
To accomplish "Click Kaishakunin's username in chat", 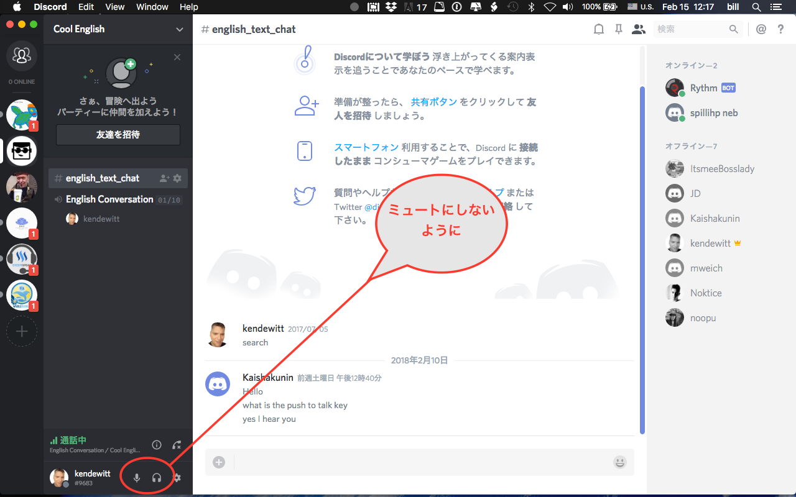I will pos(267,377).
